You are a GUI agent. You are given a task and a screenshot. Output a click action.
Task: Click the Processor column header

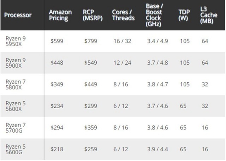point(18,15)
